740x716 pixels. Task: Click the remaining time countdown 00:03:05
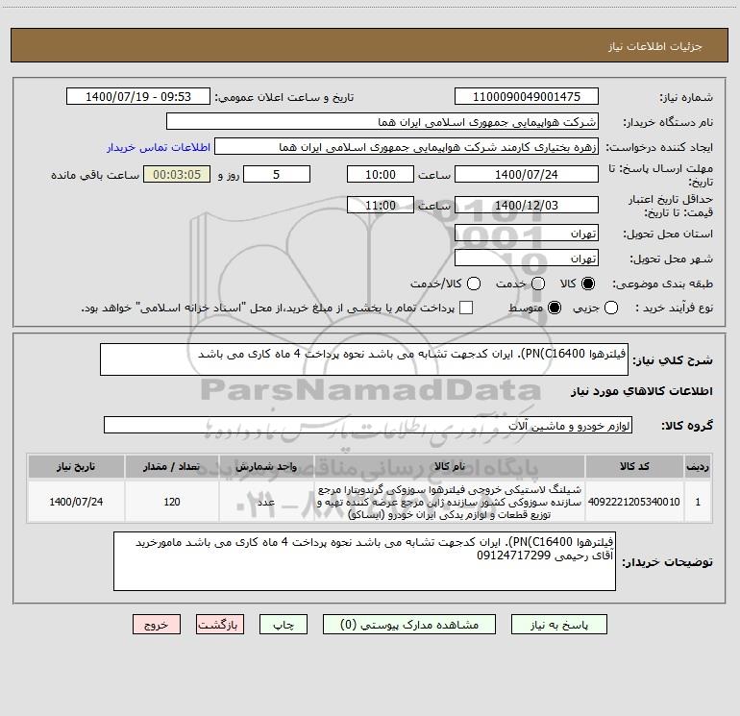pyautogui.click(x=177, y=174)
